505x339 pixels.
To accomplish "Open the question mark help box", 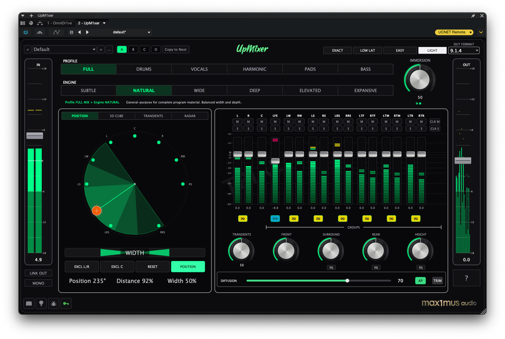I will click(467, 278).
